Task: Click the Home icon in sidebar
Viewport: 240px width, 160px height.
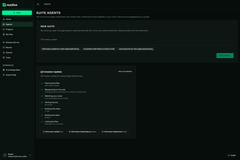Action: (x=4, y=19)
